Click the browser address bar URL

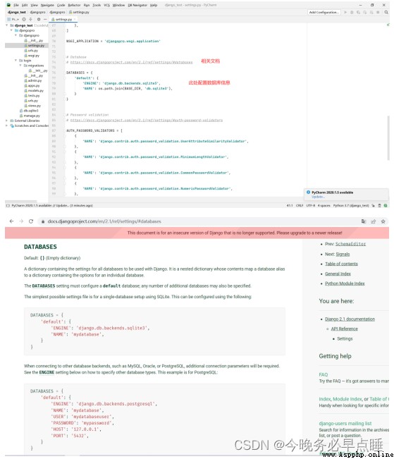tap(104, 221)
